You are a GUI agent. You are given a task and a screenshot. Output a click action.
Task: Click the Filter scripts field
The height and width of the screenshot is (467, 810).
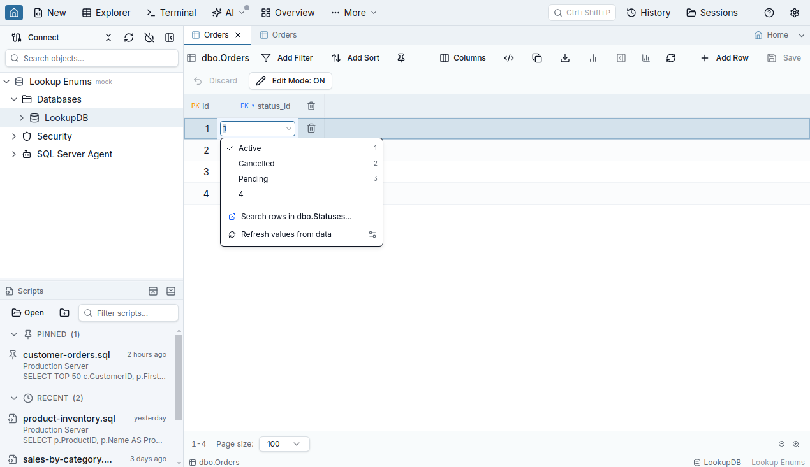(128, 313)
